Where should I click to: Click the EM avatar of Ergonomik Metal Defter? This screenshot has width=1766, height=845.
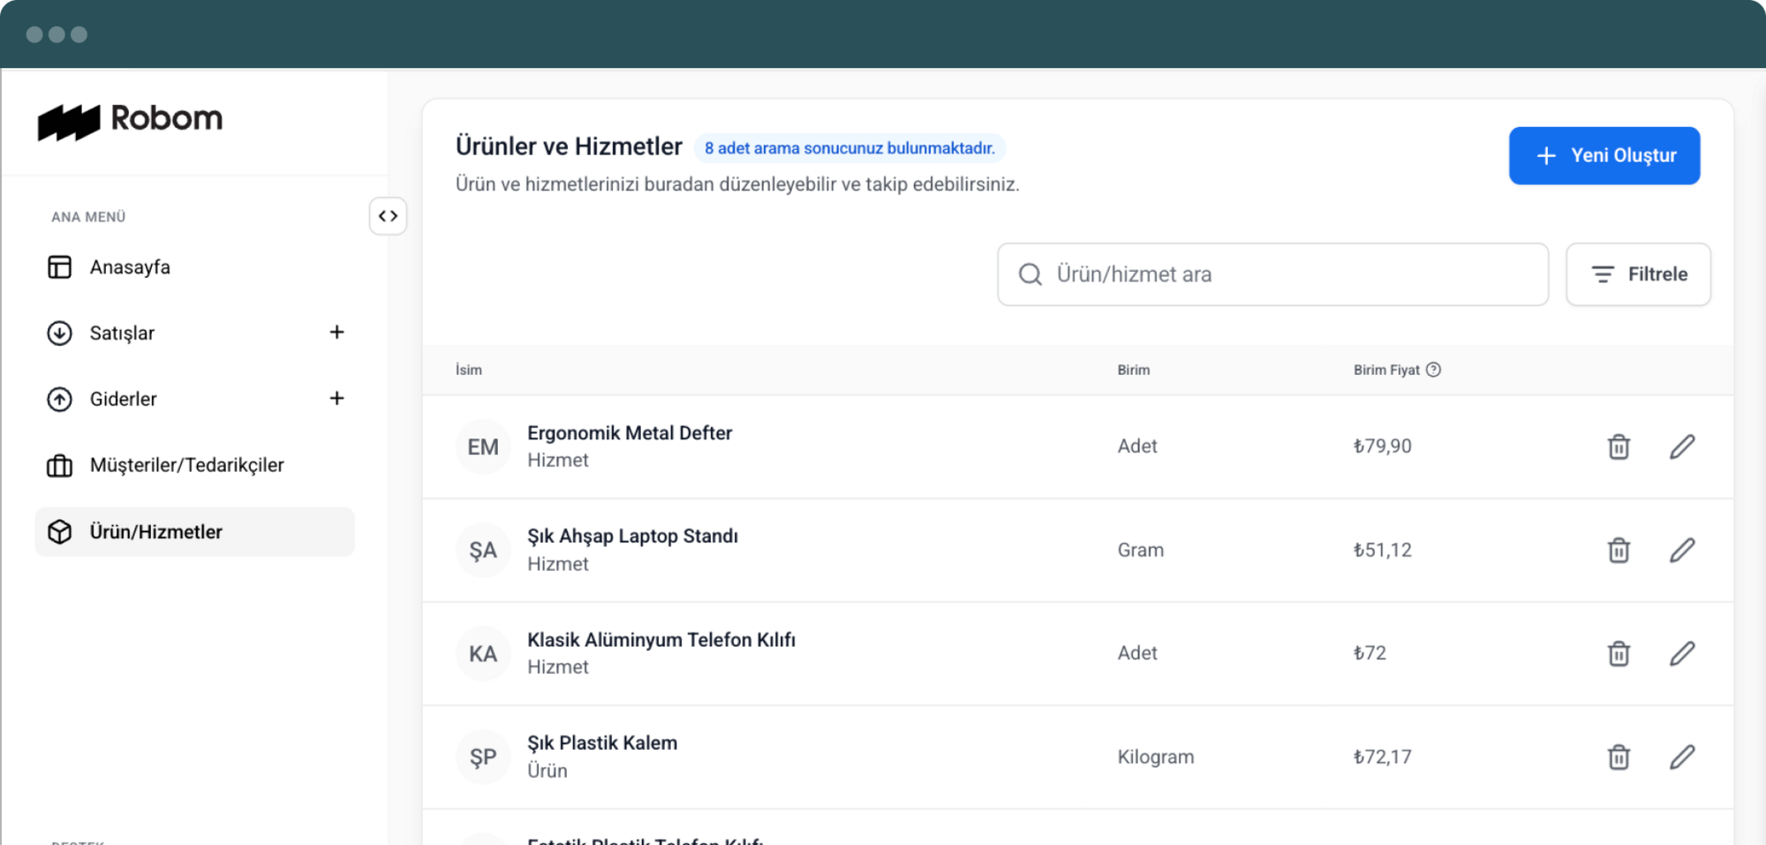coord(483,447)
